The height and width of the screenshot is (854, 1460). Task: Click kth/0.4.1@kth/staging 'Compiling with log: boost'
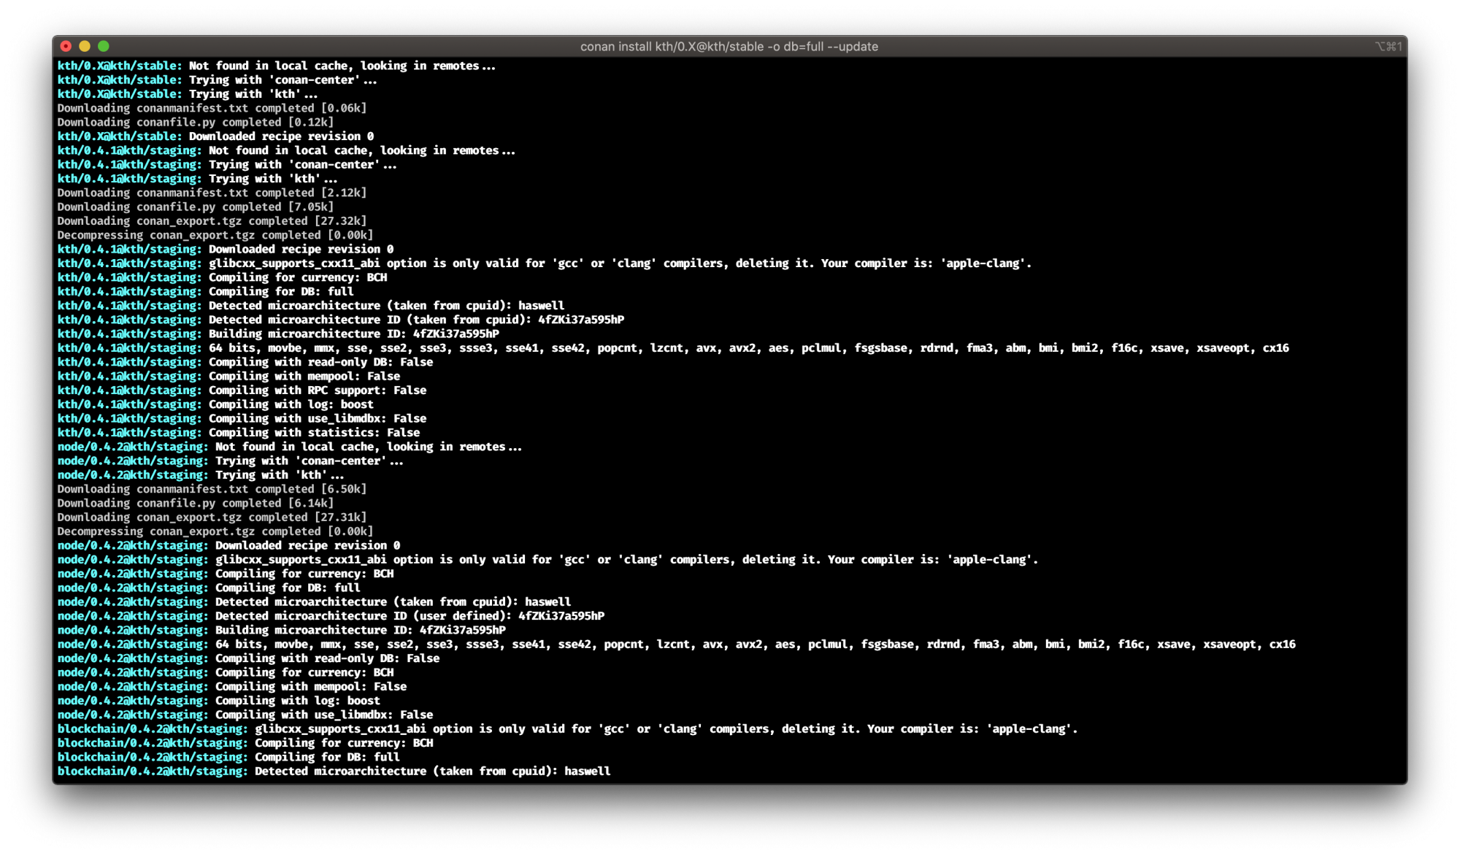216,404
